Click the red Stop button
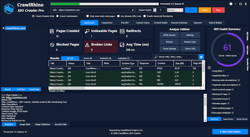Screen dimensions: 250x137 pyautogui.click(x=218, y=10)
